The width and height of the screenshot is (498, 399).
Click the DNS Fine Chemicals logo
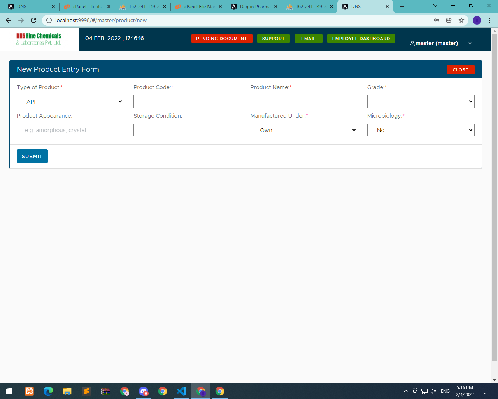(39, 39)
